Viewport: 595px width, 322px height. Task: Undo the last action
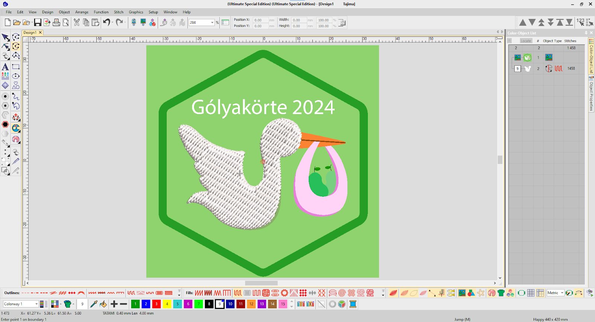(106, 23)
